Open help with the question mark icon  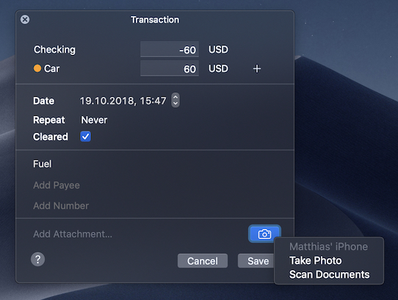pyautogui.click(x=38, y=260)
